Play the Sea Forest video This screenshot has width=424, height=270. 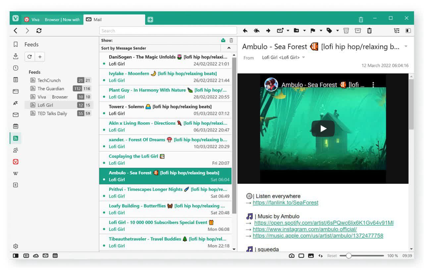point(323,129)
